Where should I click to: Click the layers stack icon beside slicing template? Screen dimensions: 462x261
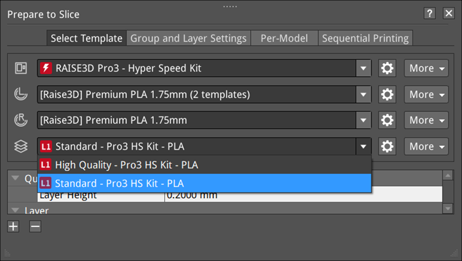(x=20, y=146)
